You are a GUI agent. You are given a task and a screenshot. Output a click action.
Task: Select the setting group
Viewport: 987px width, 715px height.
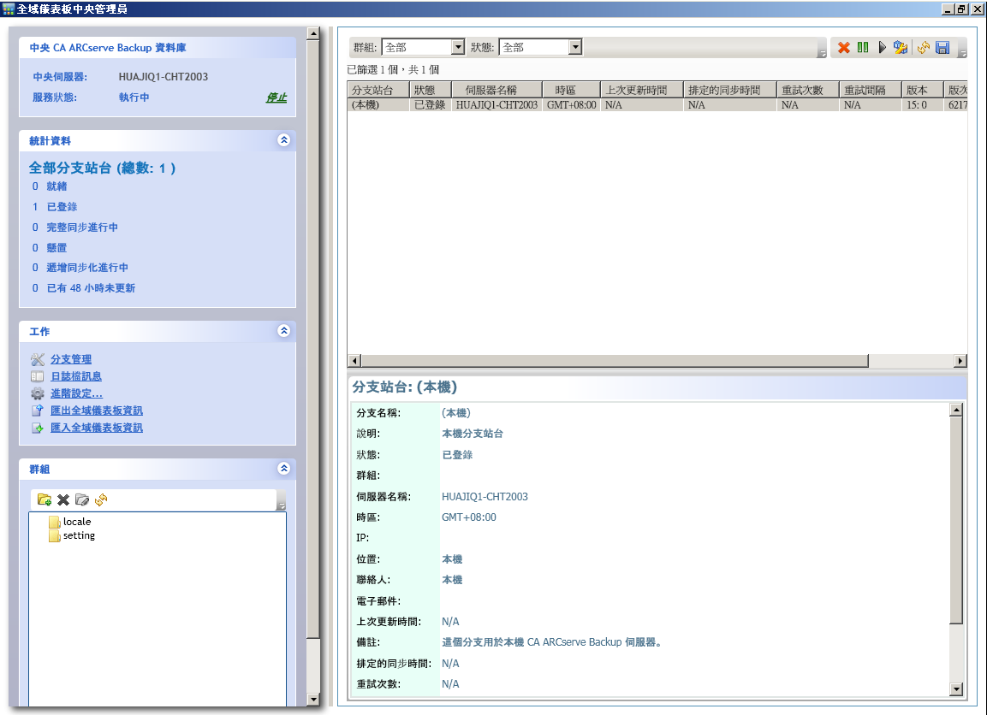pos(79,535)
